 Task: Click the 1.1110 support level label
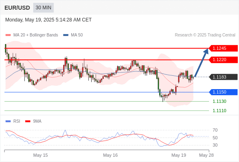pos(220,111)
